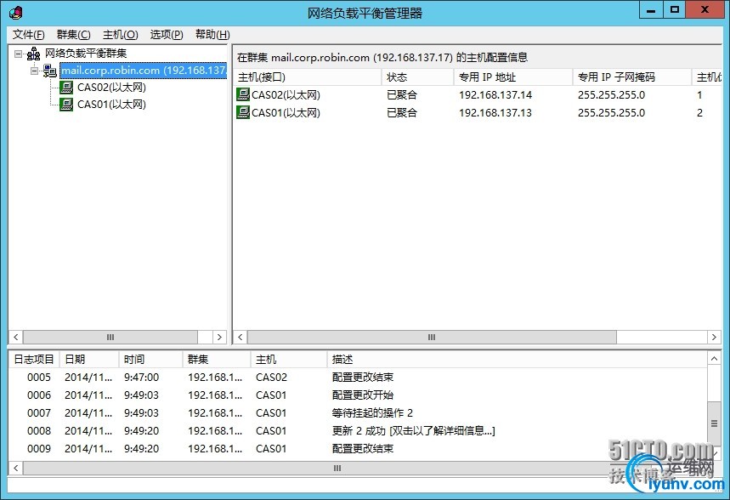
Task: Click the CAS02 host icon in tree
Action: point(66,88)
